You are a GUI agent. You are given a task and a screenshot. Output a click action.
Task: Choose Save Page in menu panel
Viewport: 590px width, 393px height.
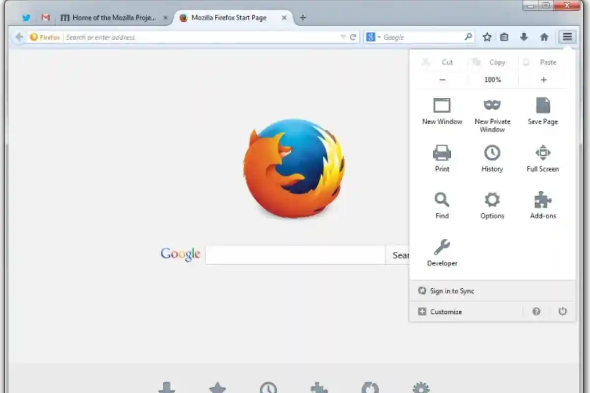[543, 112]
